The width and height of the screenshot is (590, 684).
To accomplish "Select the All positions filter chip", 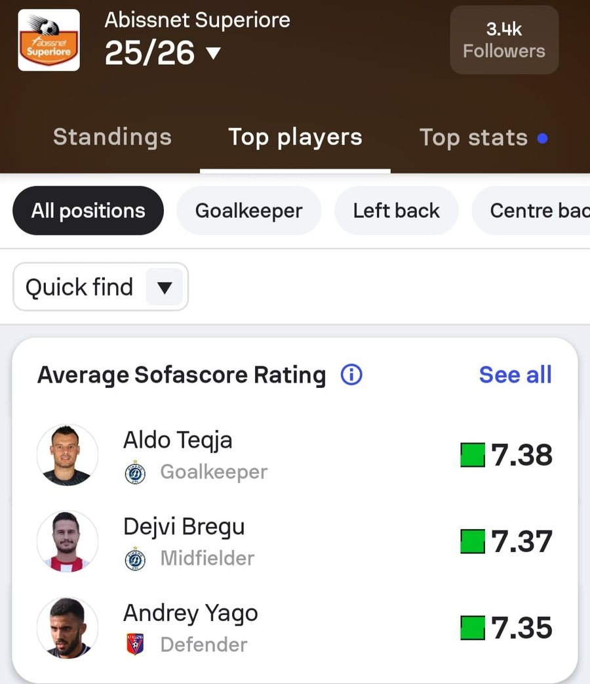I will click(88, 211).
